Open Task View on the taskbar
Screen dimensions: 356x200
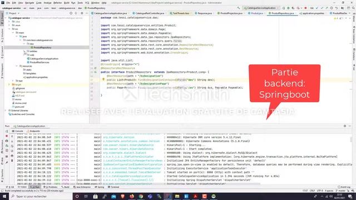click(86, 196)
